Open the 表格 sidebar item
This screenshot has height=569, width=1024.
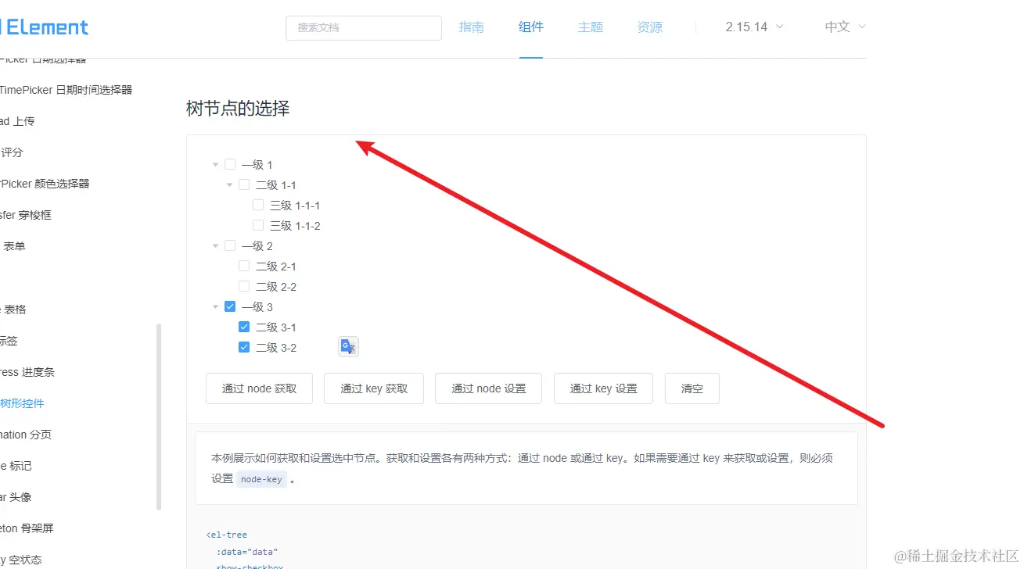13,310
